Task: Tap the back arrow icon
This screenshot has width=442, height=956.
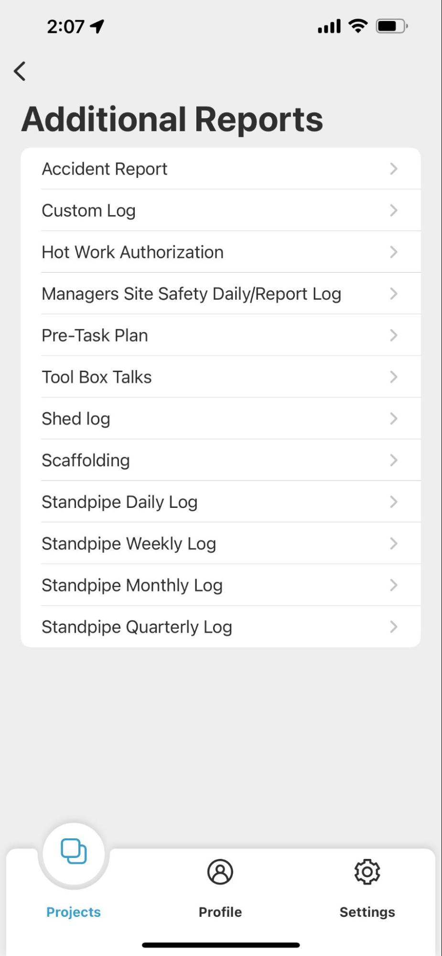Action: tap(20, 71)
